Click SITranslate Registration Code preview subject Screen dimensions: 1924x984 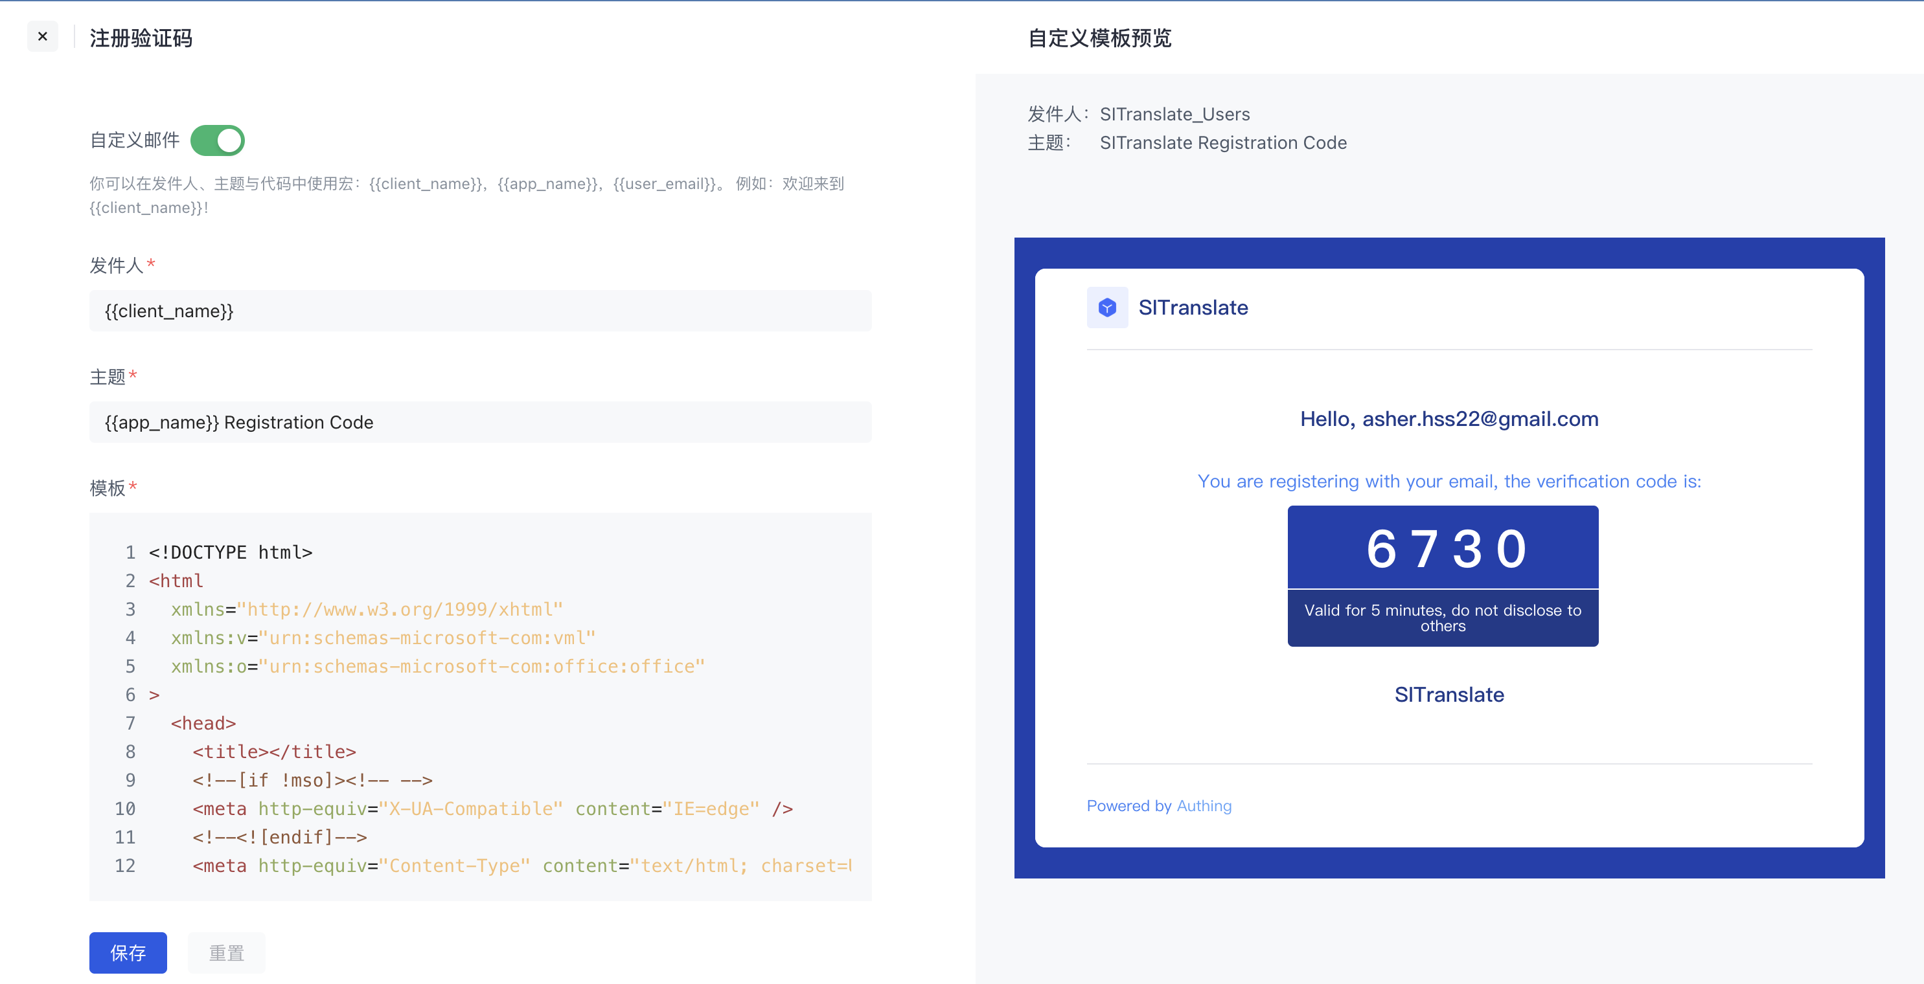tap(1222, 142)
